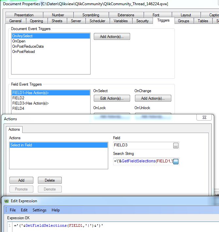Switch to the Sheets tab
219x232 pixels.
point(57,21)
